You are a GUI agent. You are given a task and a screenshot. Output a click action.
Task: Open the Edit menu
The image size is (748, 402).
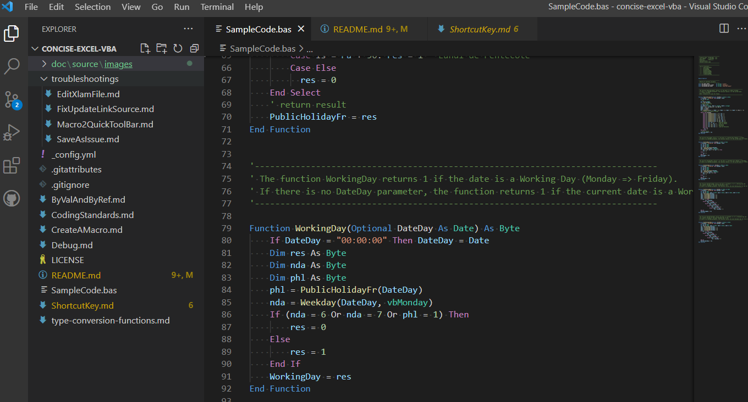(56, 7)
